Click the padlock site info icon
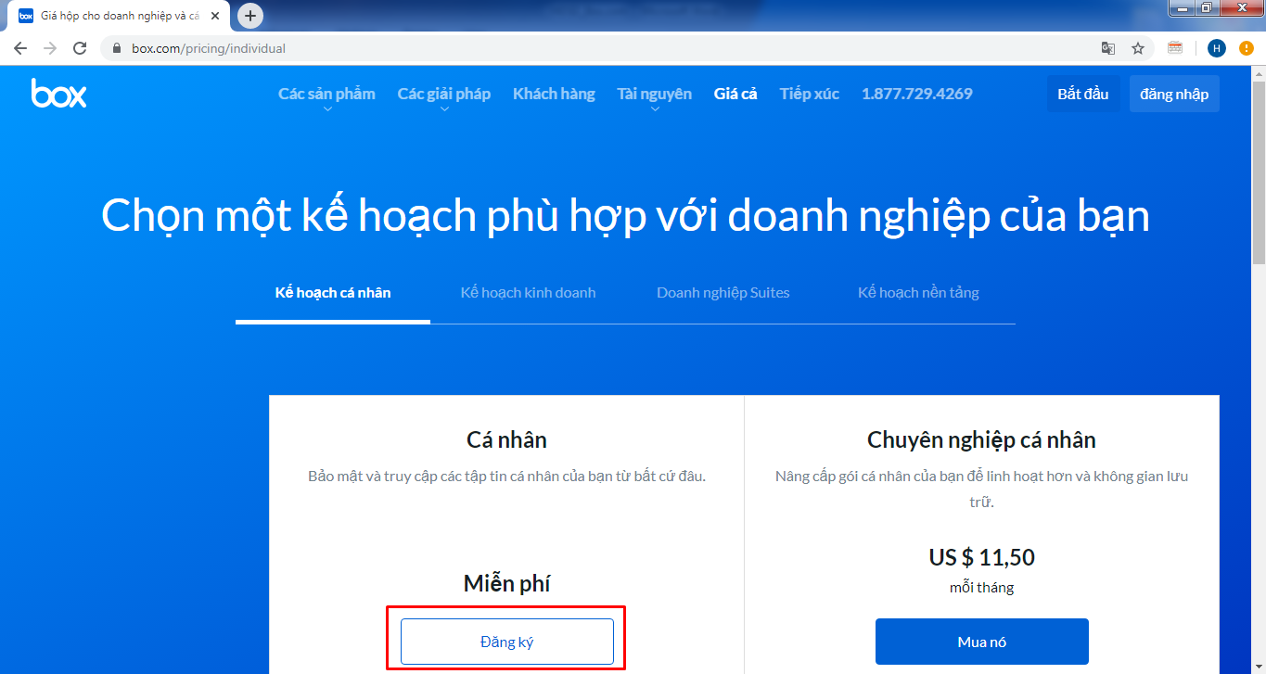Image resolution: width=1266 pixels, height=674 pixels. click(x=117, y=48)
